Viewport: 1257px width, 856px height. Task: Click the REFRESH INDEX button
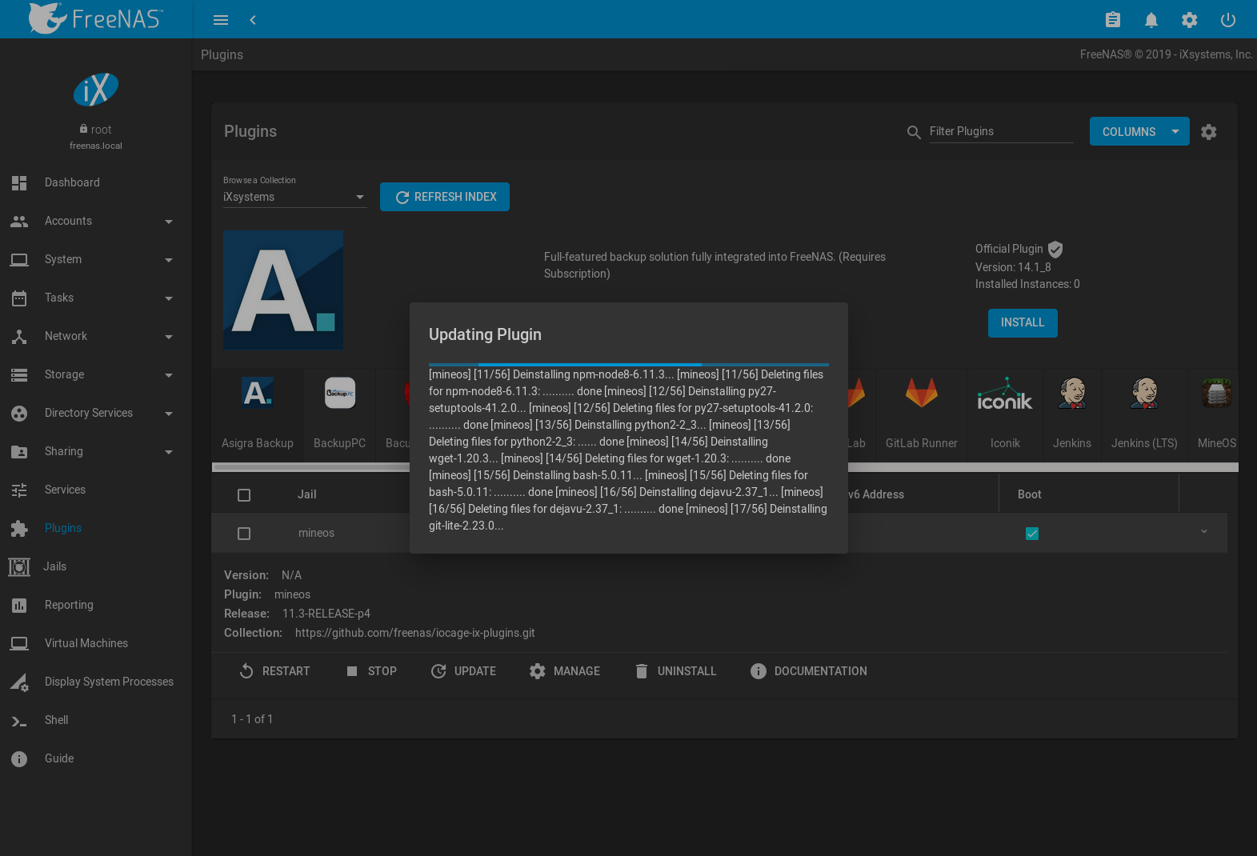coord(445,197)
